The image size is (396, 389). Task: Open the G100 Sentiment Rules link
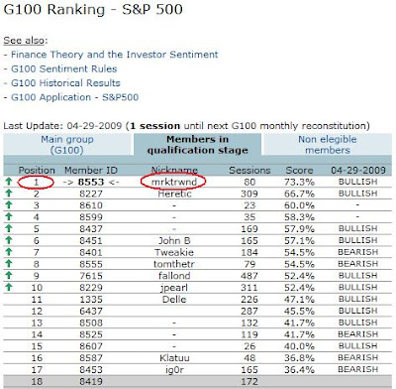click(x=64, y=68)
